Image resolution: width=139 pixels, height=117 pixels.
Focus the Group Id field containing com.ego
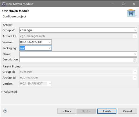pos(78,30)
